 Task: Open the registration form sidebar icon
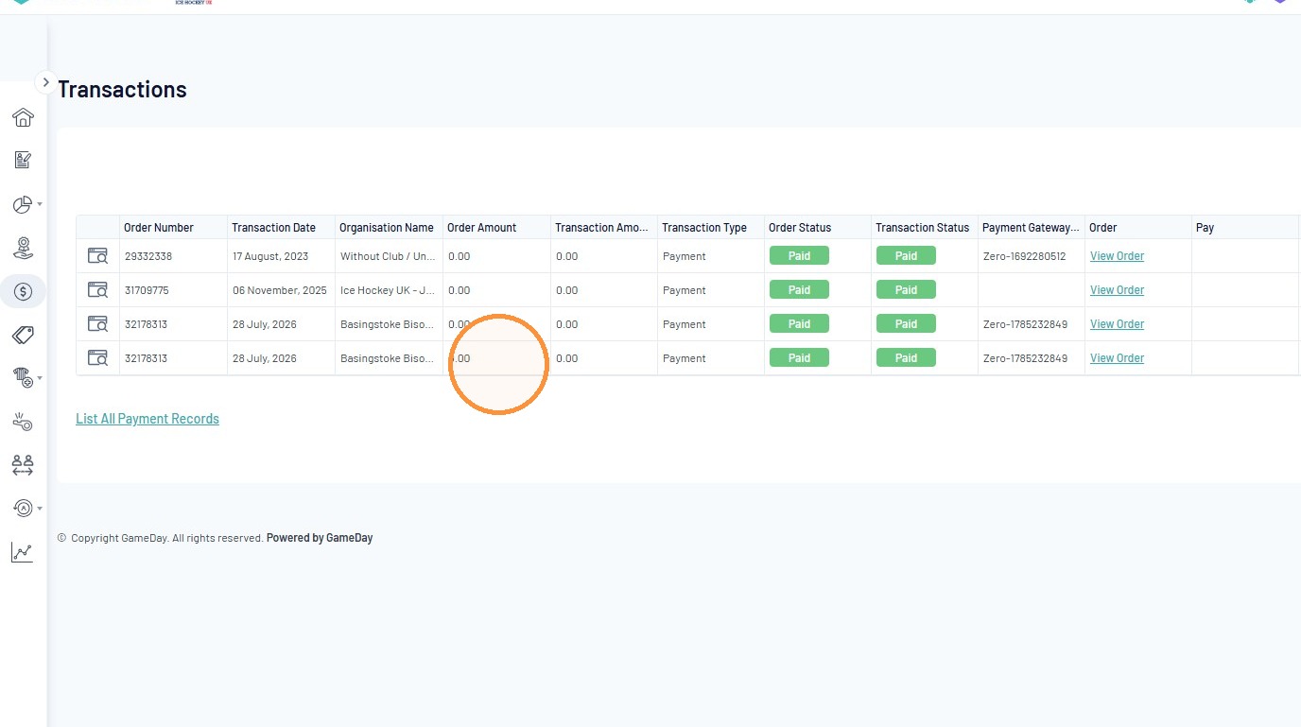(23, 160)
